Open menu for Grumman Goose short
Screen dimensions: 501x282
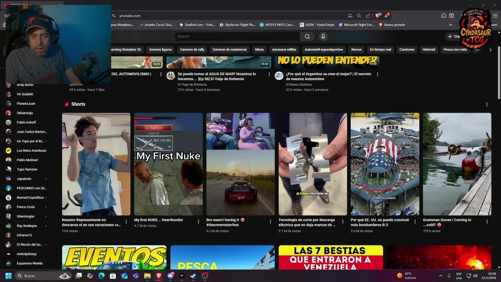pyautogui.click(x=487, y=222)
